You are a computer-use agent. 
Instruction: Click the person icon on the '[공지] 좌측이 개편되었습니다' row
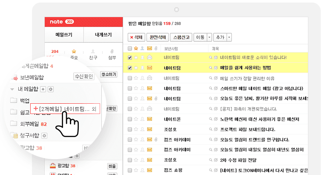[x=142, y=109]
